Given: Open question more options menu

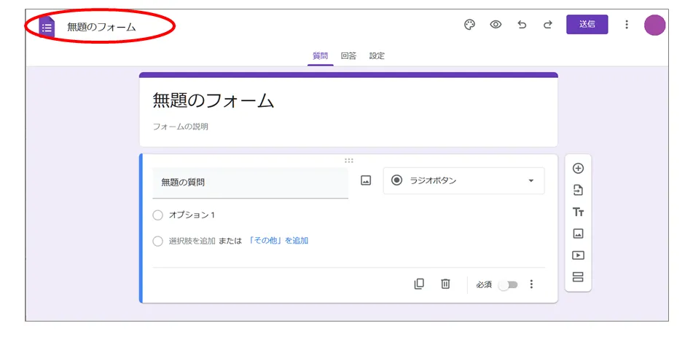Looking at the screenshot, I should pos(531,284).
